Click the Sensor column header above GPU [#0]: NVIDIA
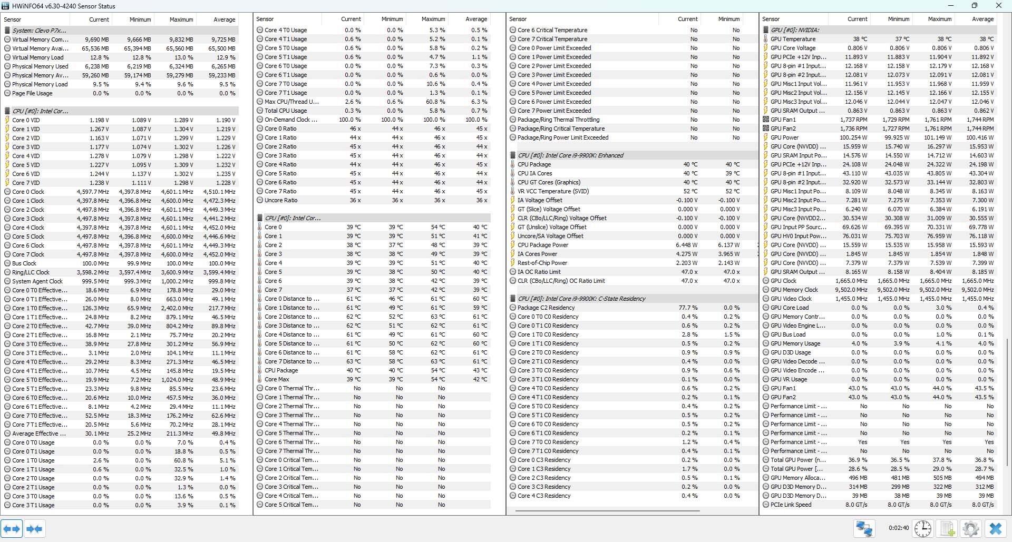This screenshot has width=1012, height=542. (x=794, y=19)
